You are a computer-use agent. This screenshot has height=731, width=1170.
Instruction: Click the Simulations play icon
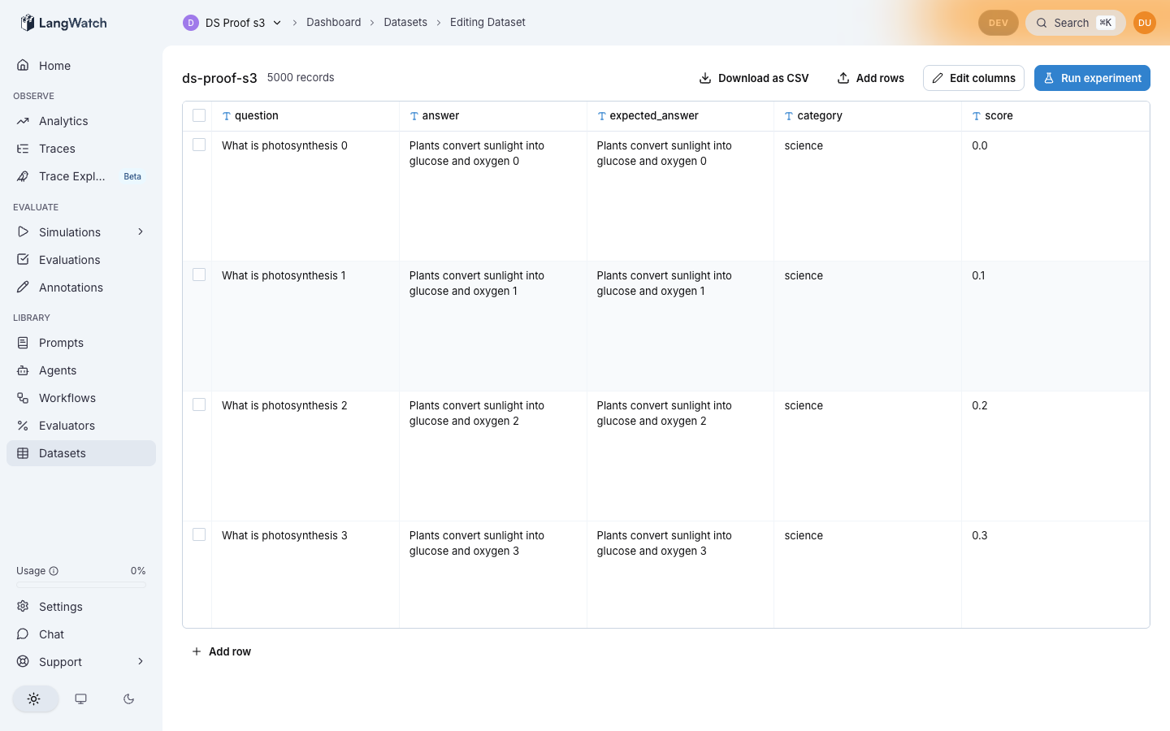23,232
